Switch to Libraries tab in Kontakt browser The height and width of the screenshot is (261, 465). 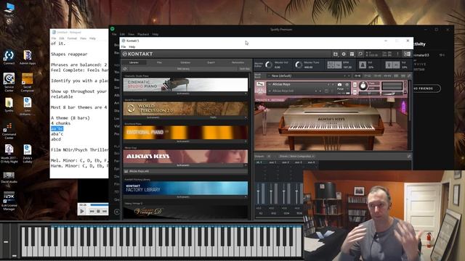[134, 62]
